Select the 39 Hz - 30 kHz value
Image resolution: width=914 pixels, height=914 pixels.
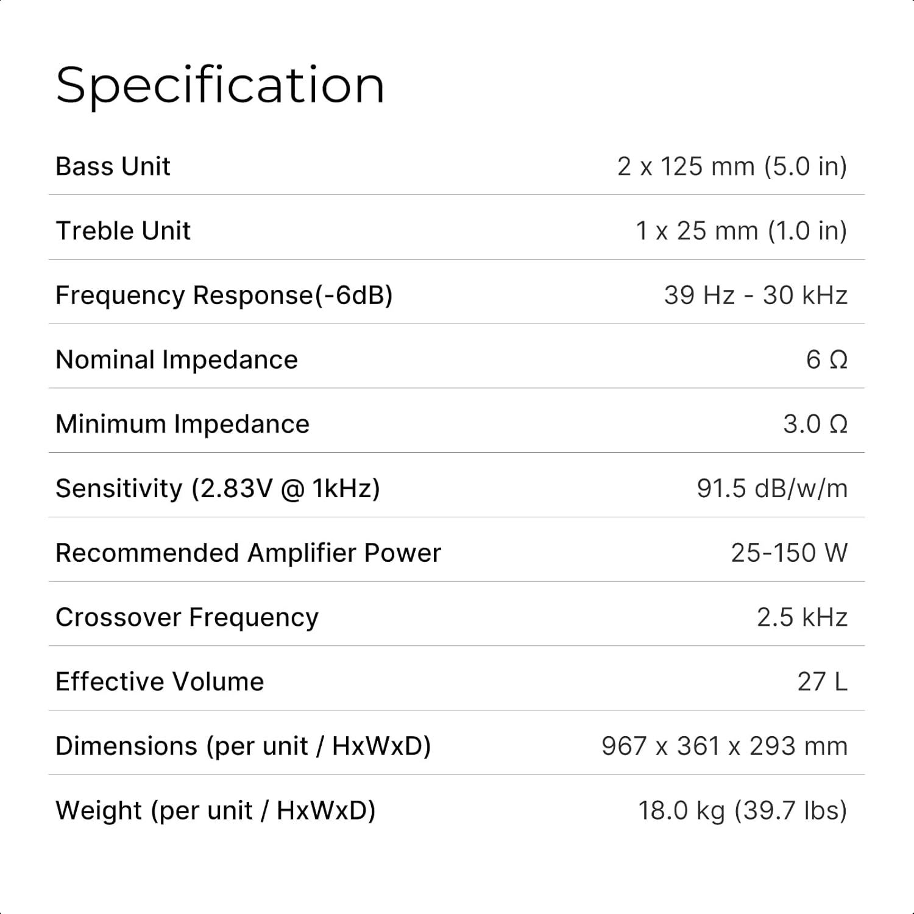click(x=756, y=296)
